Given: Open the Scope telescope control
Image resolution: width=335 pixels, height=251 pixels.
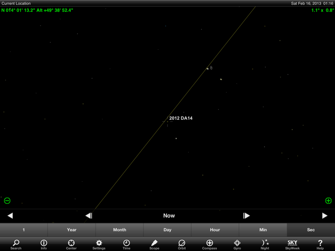Looking at the screenshot, I should 154,244.
